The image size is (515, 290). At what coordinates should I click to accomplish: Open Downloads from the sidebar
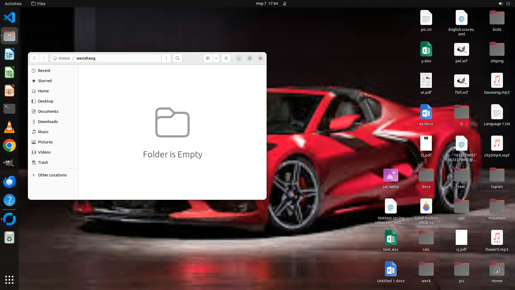48,122
